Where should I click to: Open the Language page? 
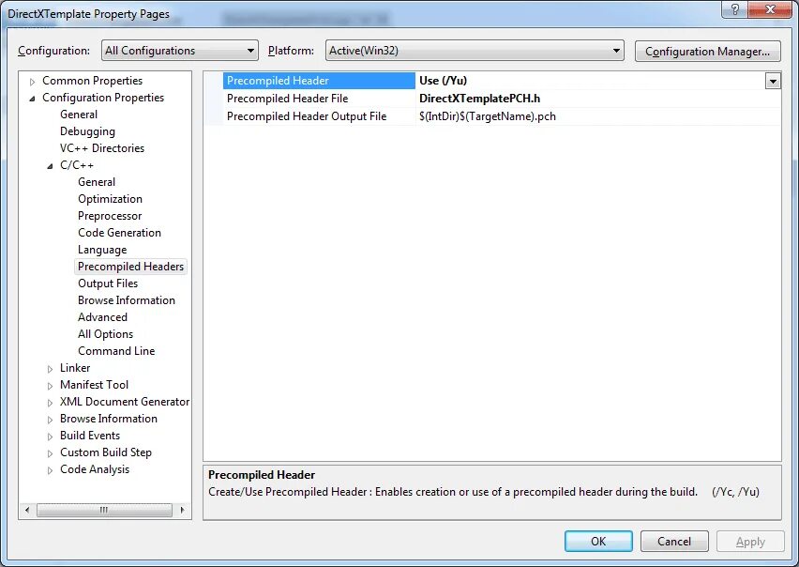click(x=102, y=250)
